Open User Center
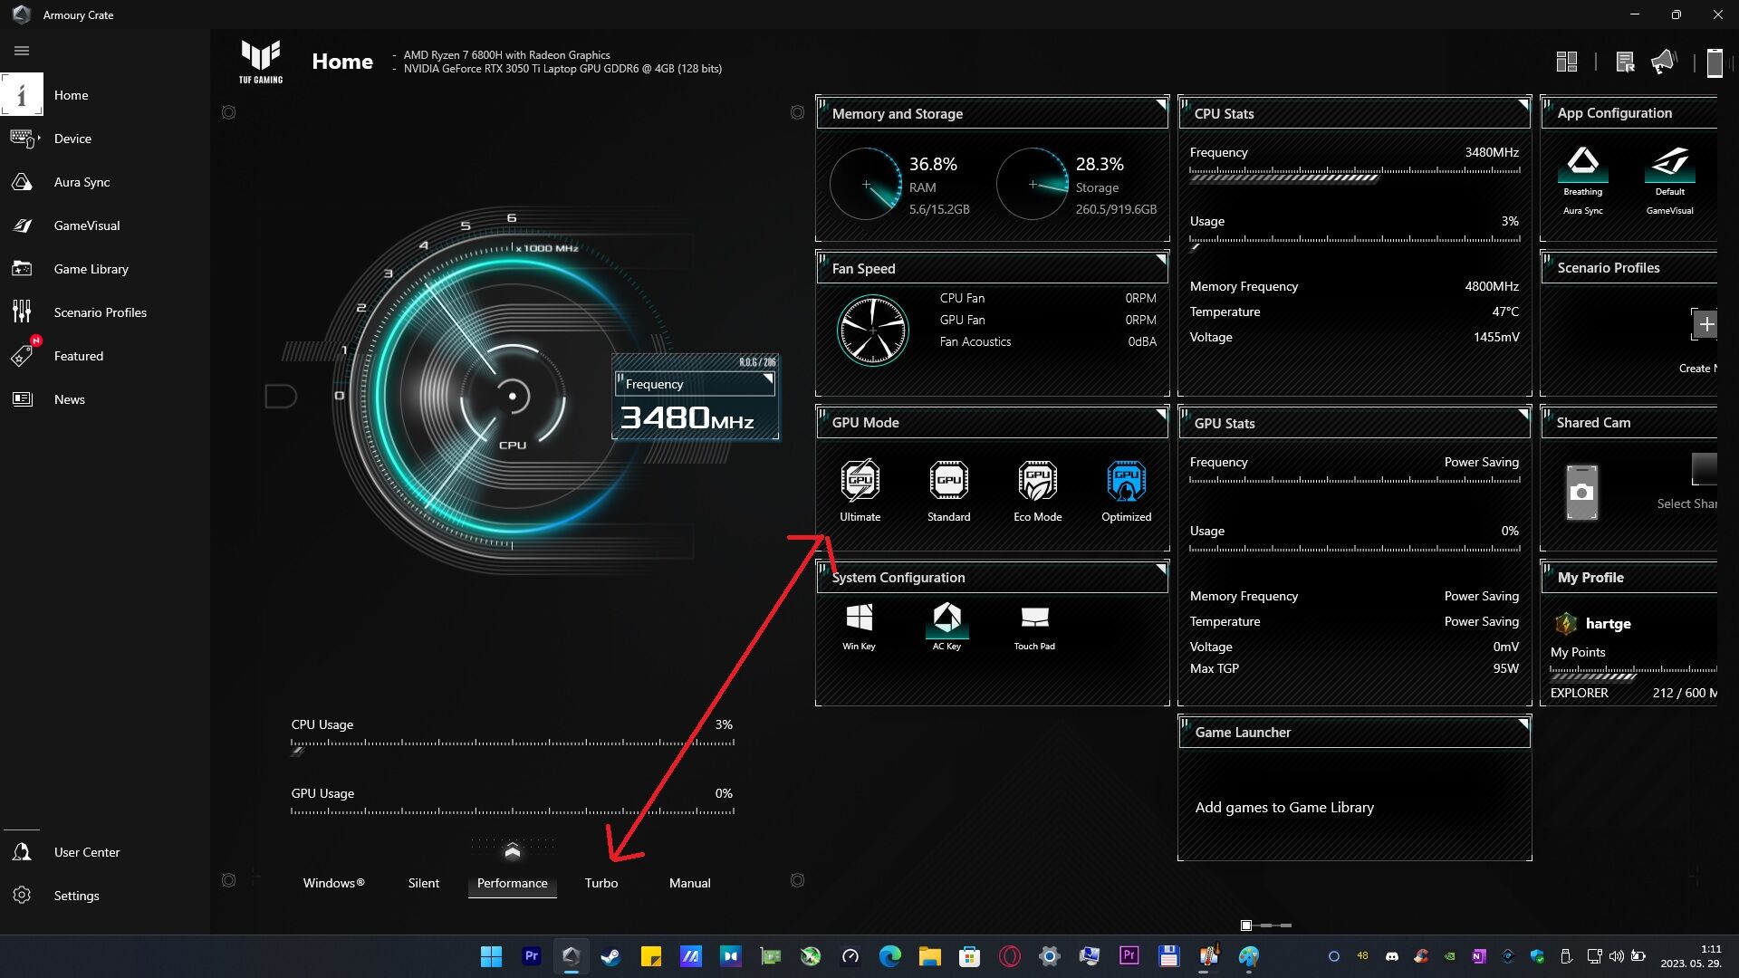Image resolution: width=1739 pixels, height=978 pixels. point(86,852)
